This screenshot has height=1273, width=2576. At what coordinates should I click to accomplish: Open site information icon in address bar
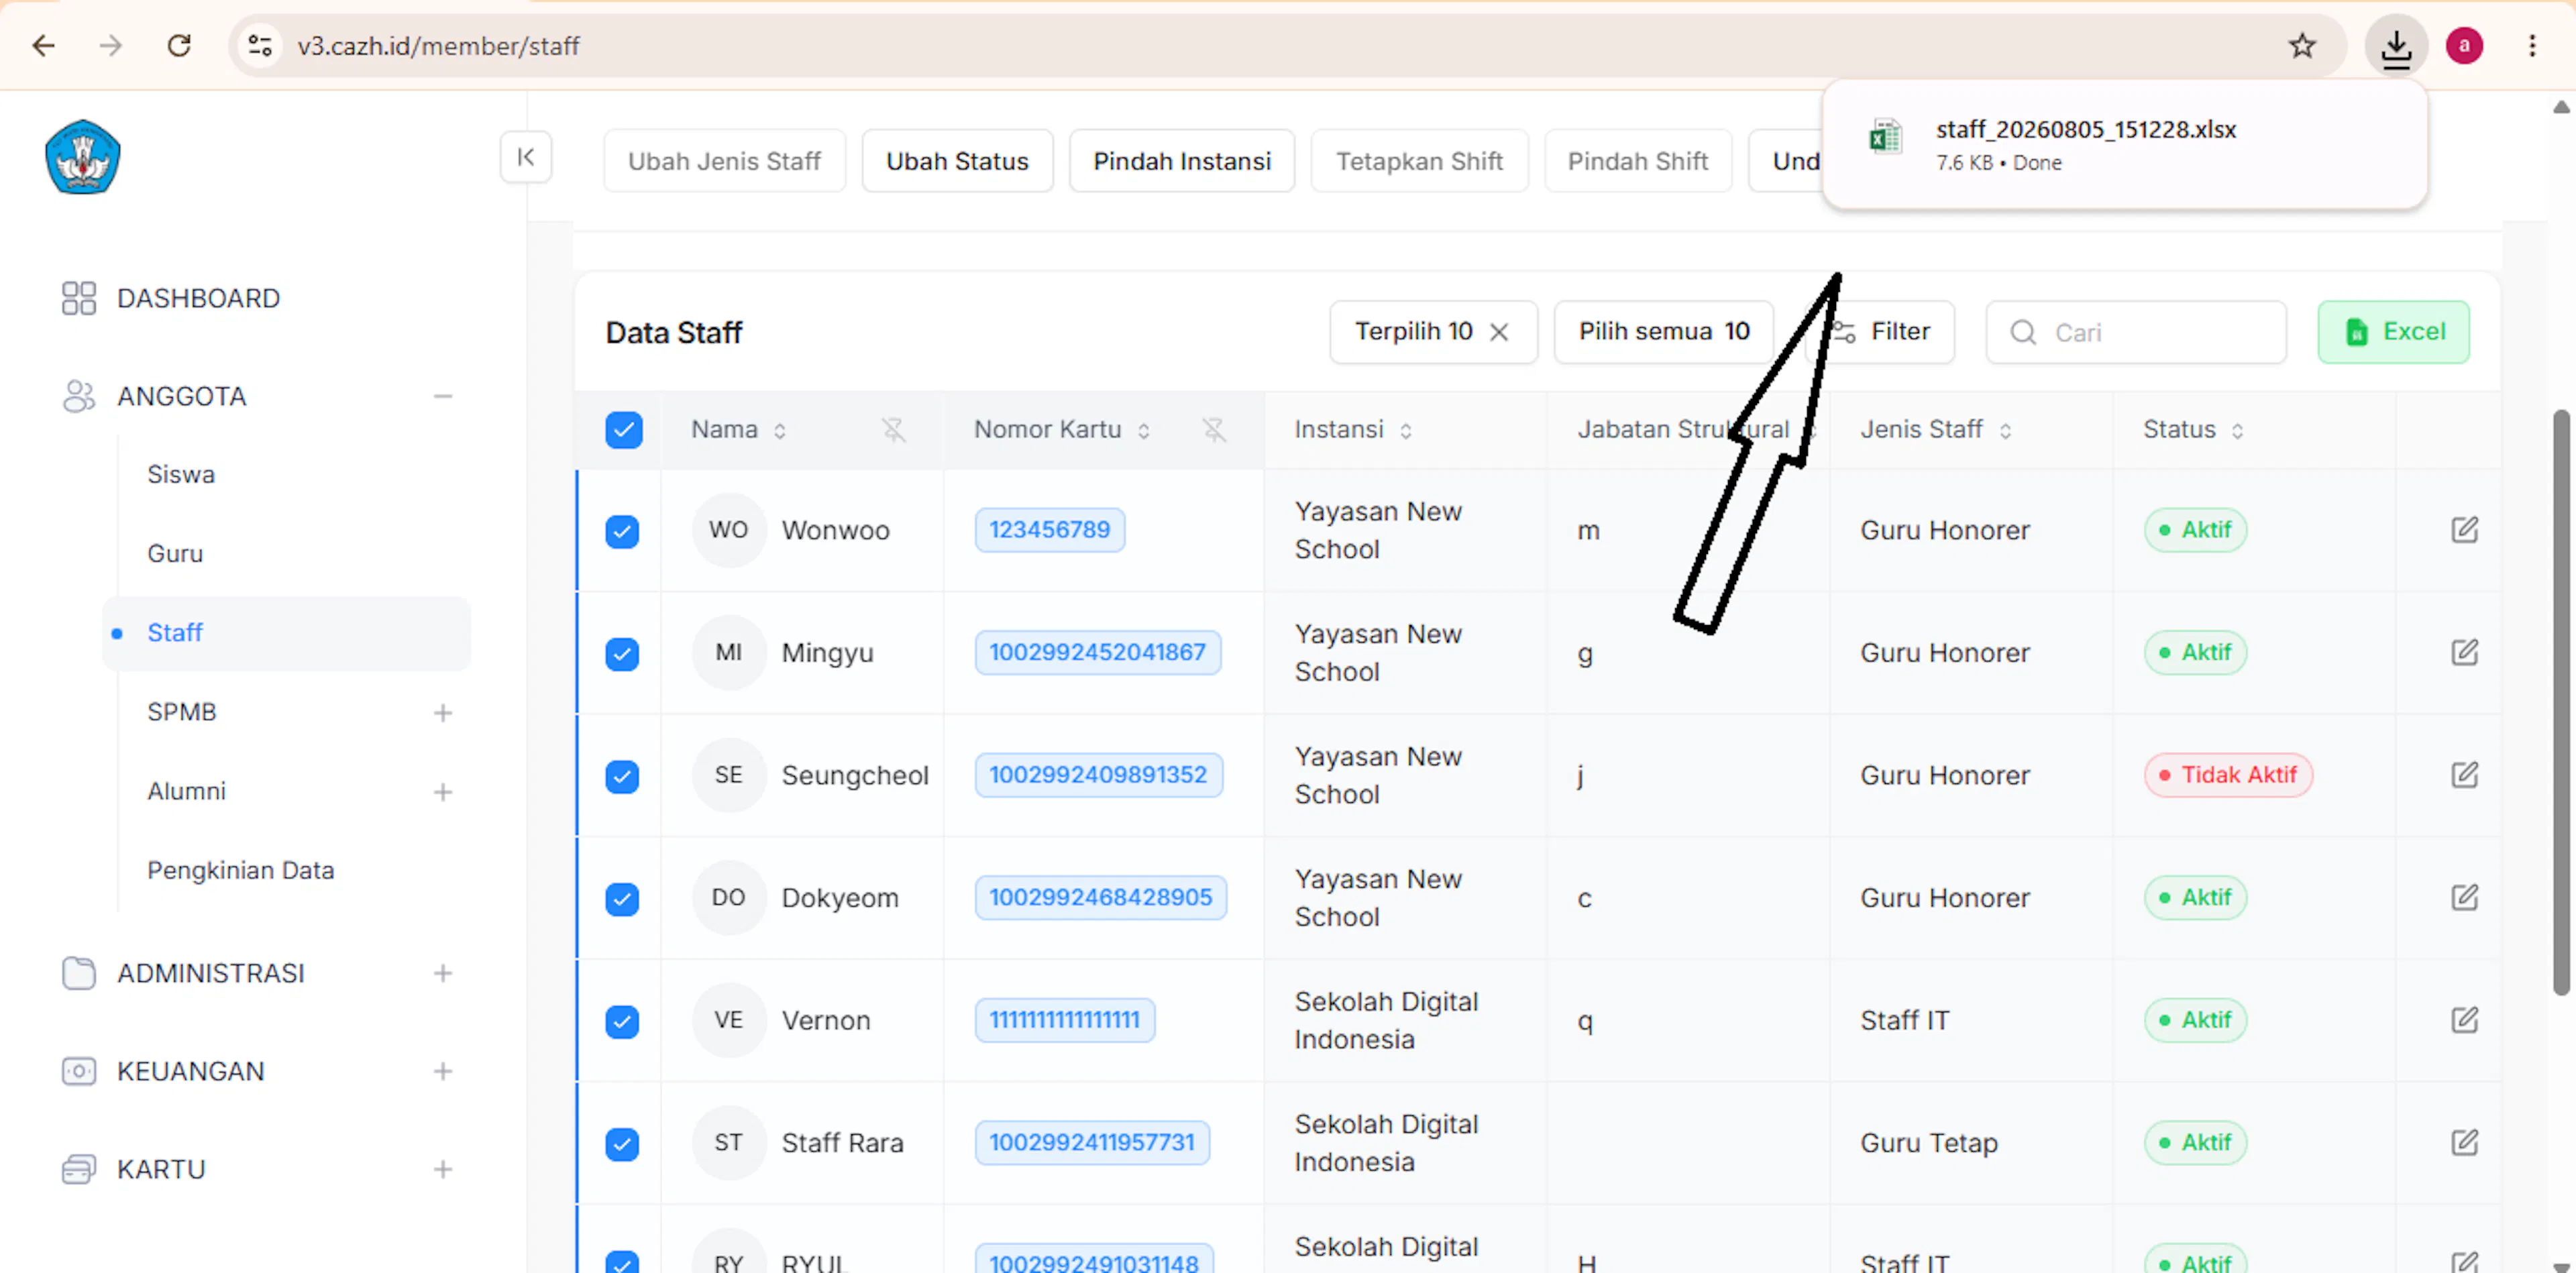click(x=261, y=46)
